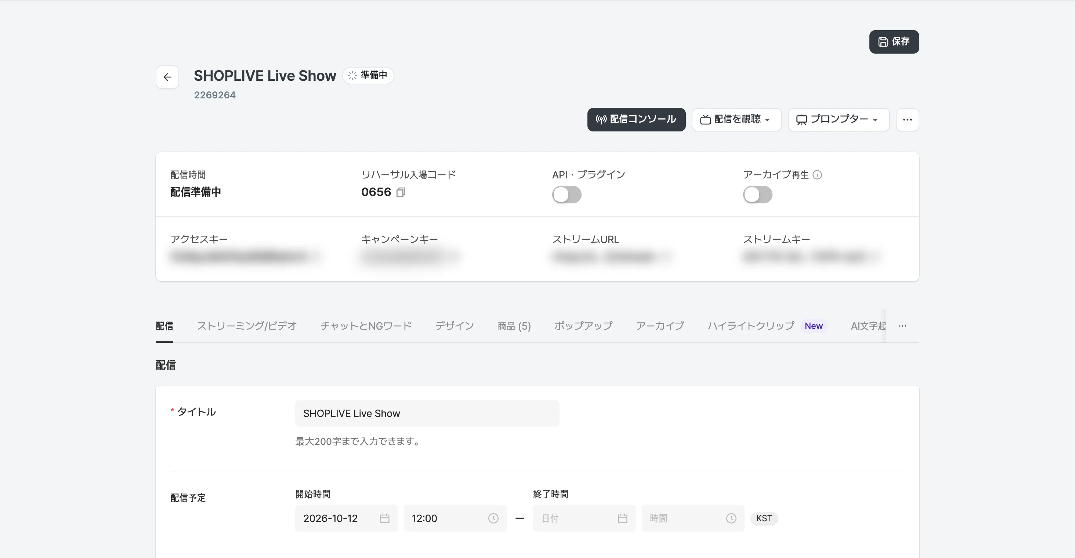This screenshot has height=558, width=1075.
Task: Expand the 配信を視聴 dropdown
Action: (x=736, y=119)
